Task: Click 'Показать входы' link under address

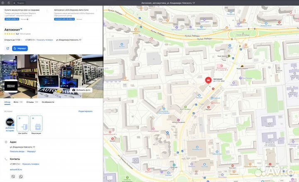Action: point(17,151)
